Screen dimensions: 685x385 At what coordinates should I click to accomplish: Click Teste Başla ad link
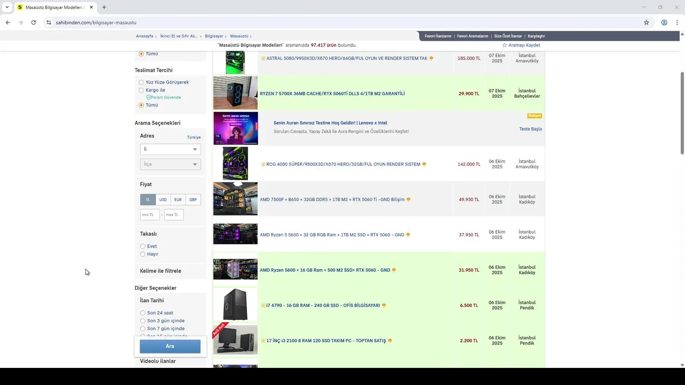click(530, 129)
